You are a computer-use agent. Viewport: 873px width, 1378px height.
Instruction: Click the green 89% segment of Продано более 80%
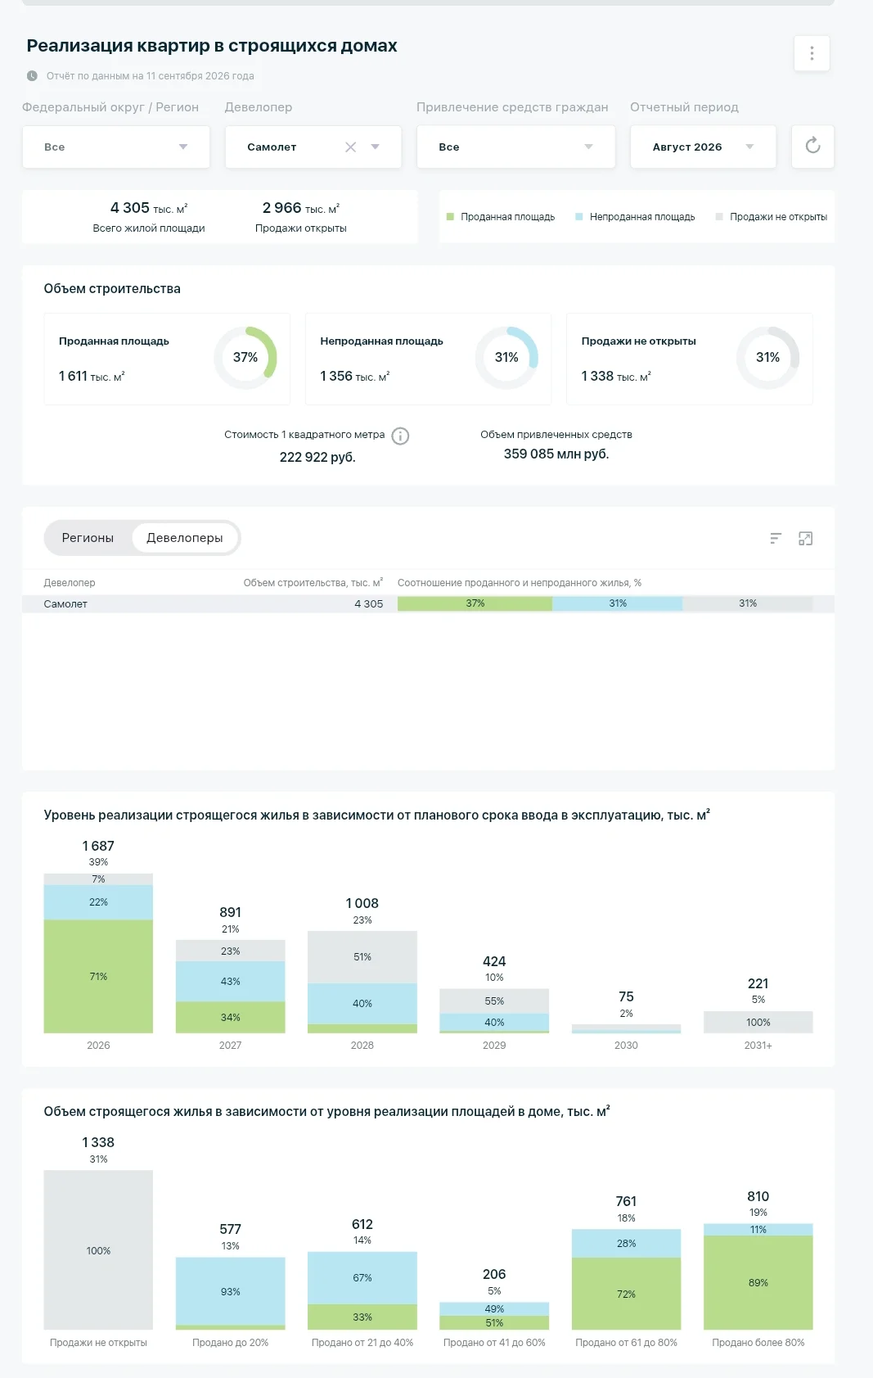pyautogui.click(x=758, y=1282)
